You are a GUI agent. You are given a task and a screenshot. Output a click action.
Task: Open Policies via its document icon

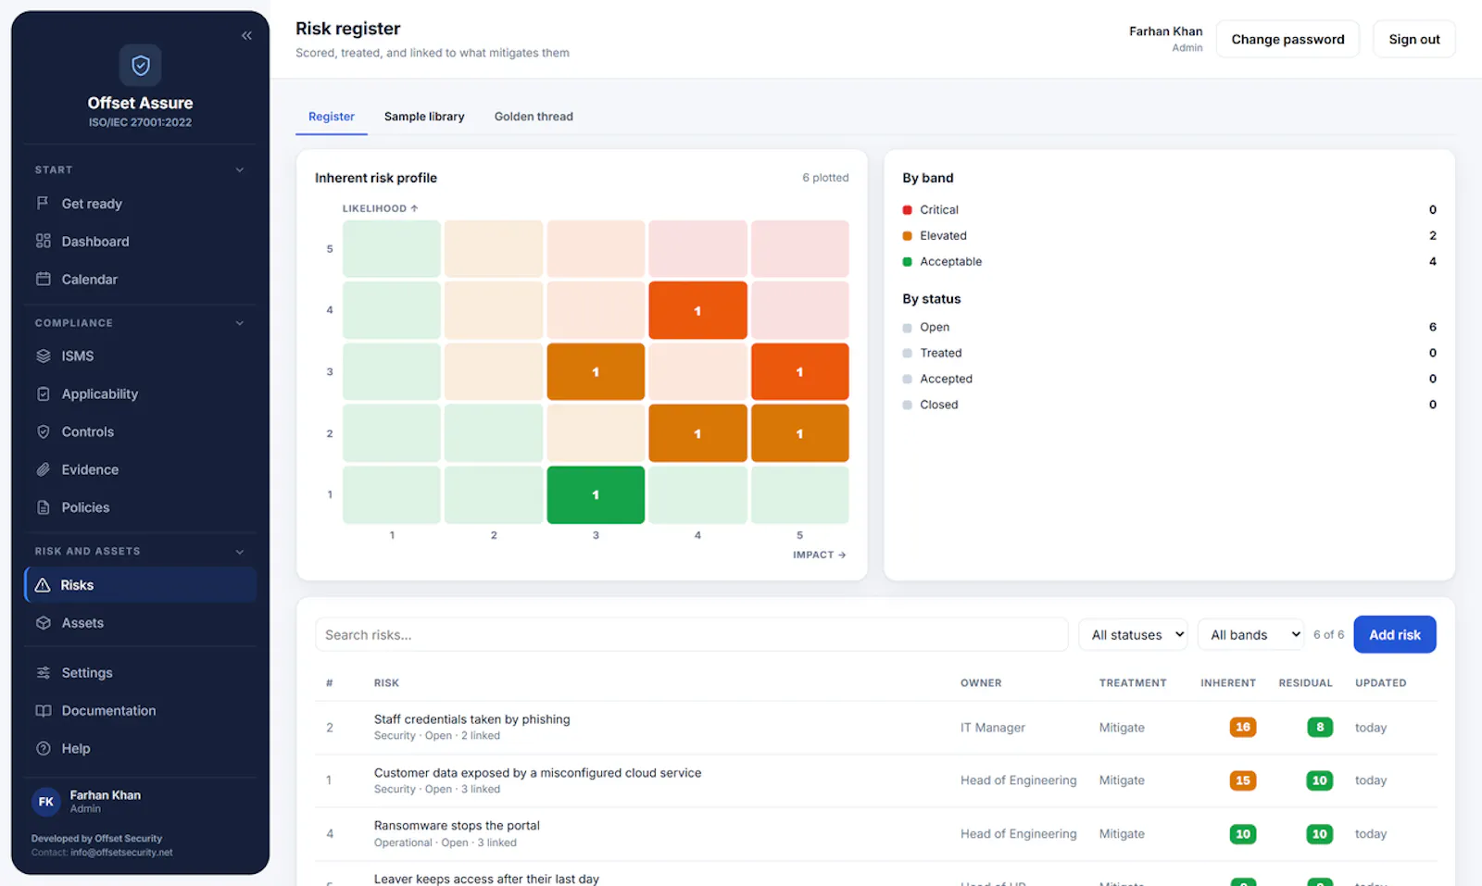tap(43, 507)
